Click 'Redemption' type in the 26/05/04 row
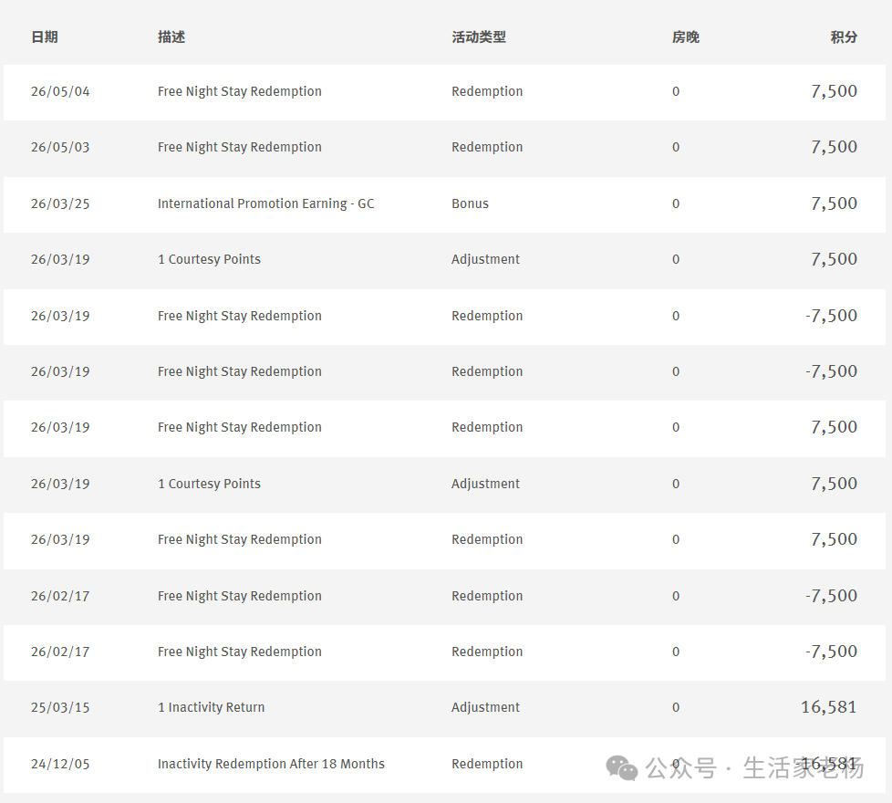 [x=487, y=91]
